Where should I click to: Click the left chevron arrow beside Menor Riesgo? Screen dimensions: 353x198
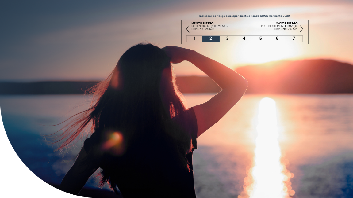pyautogui.click(x=188, y=29)
